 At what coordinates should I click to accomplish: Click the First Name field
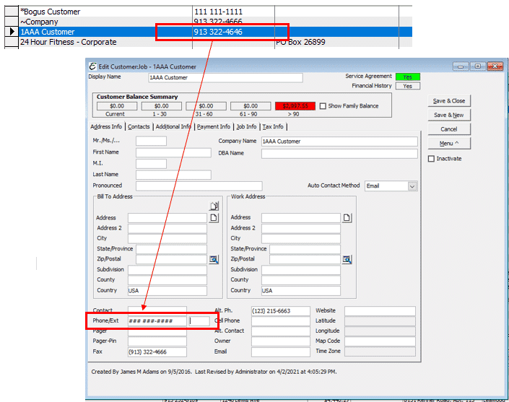point(174,152)
